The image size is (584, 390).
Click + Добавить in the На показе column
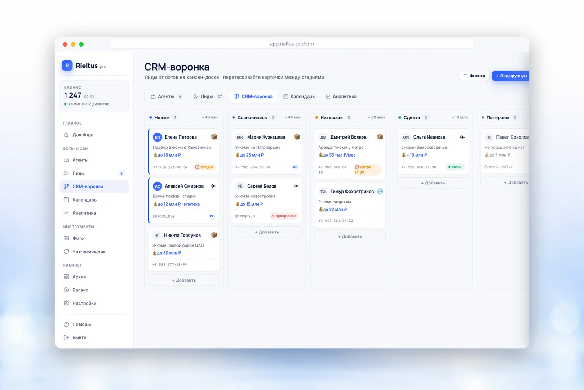(x=350, y=236)
